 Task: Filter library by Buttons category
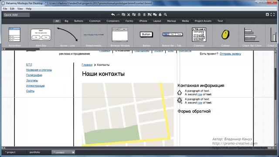(78, 21)
